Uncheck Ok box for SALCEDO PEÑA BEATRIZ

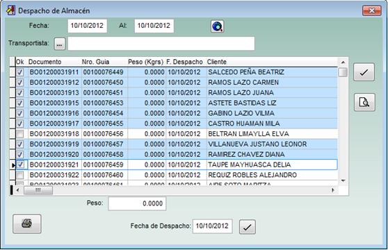[20, 72]
